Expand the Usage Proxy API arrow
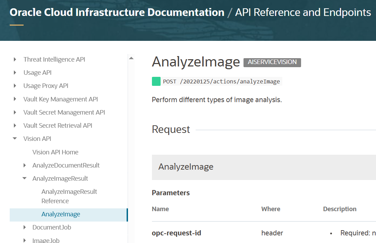 pyautogui.click(x=15, y=86)
